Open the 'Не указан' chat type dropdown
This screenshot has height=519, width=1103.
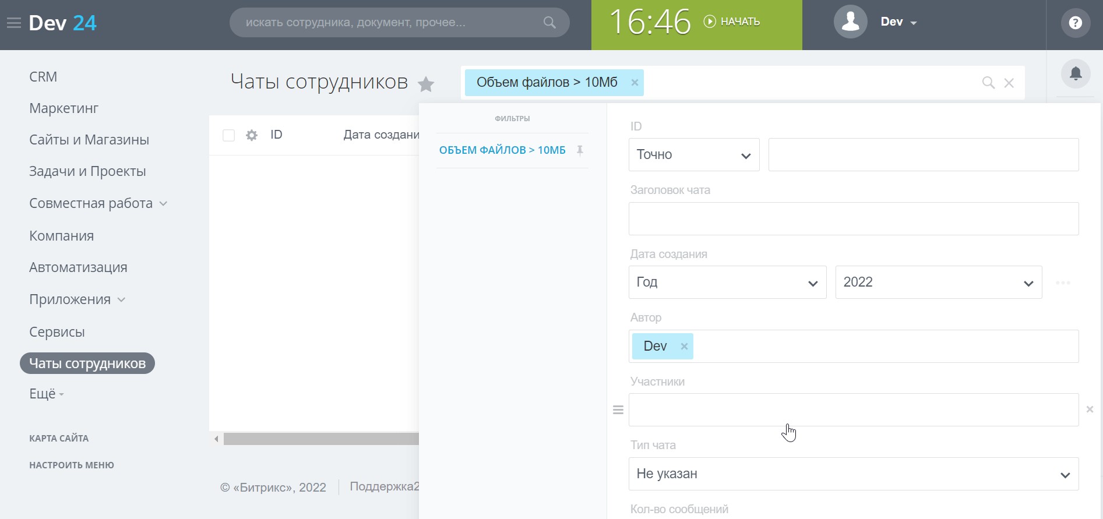pyautogui.click(x=853, y=474)
